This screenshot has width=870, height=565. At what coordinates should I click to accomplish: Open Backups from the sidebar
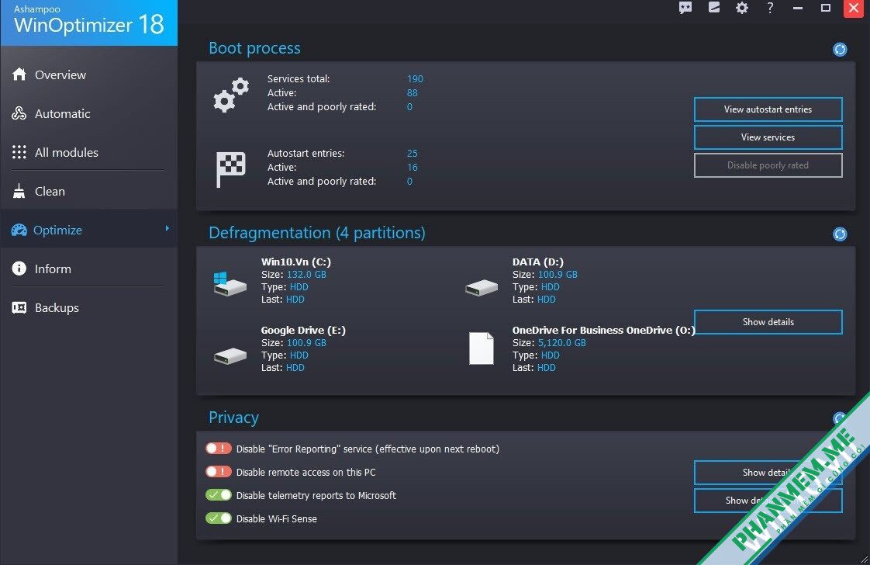point(88,308)
